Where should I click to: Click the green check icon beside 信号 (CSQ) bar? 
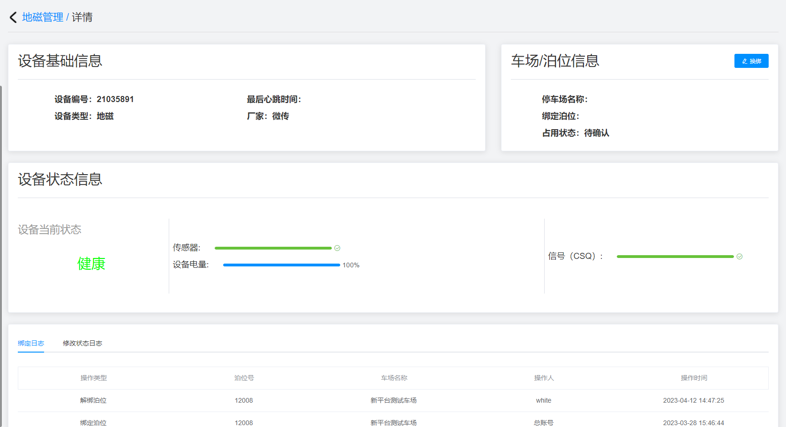[x=739, y=257]
